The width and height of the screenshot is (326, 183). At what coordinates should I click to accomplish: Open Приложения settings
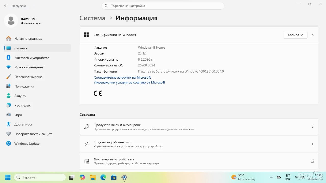(x=37, y=86)
